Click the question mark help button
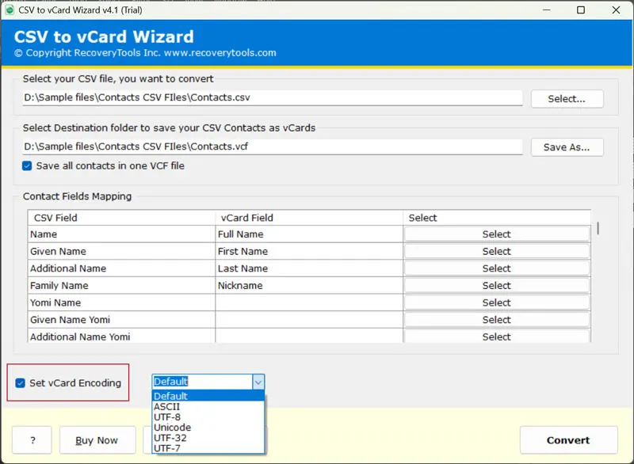Screen dimensions: 634x464 [x=32, y=440]
